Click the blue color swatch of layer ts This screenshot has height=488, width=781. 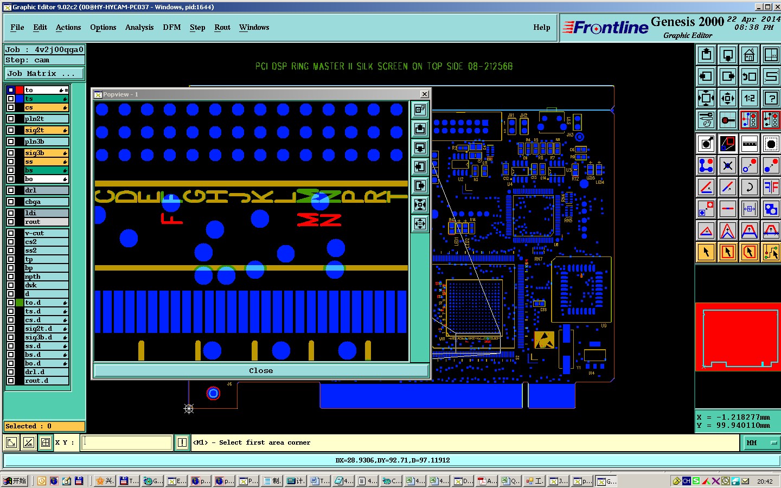(x=20, y=99)
